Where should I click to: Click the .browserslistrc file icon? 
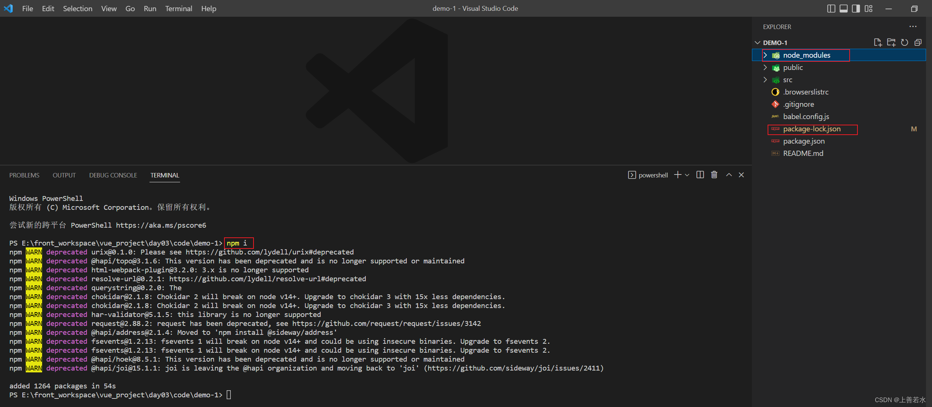pyautogui.click(x=775, y=92)
